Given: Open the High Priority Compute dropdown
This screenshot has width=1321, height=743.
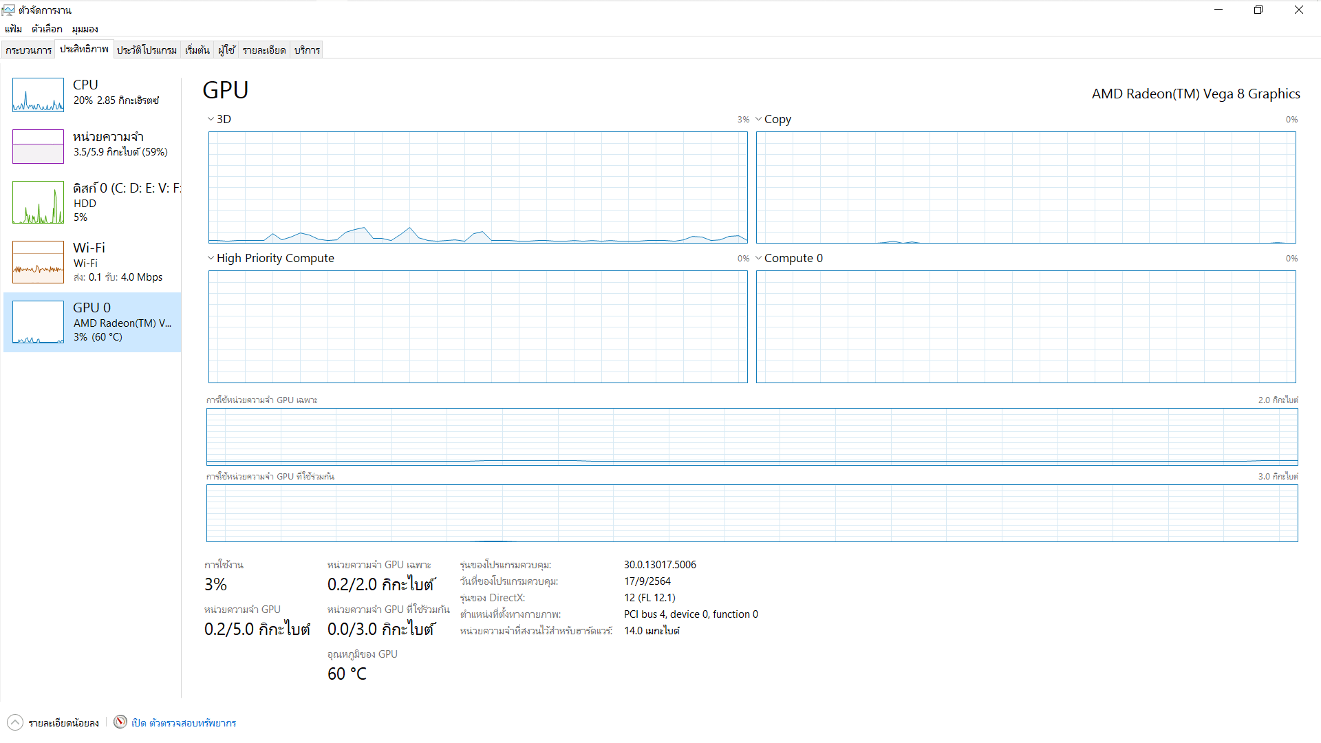Looking at the screenshot, I should point(211,258).
